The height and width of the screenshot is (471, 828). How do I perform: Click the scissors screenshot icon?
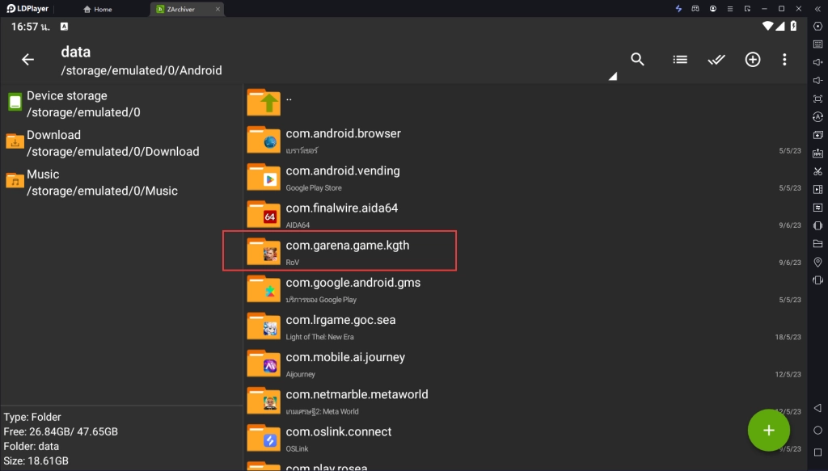pyautogui.click(x=817, y=171)
